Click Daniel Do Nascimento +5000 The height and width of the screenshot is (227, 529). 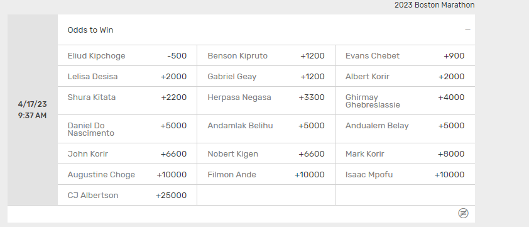click(127, 129)
